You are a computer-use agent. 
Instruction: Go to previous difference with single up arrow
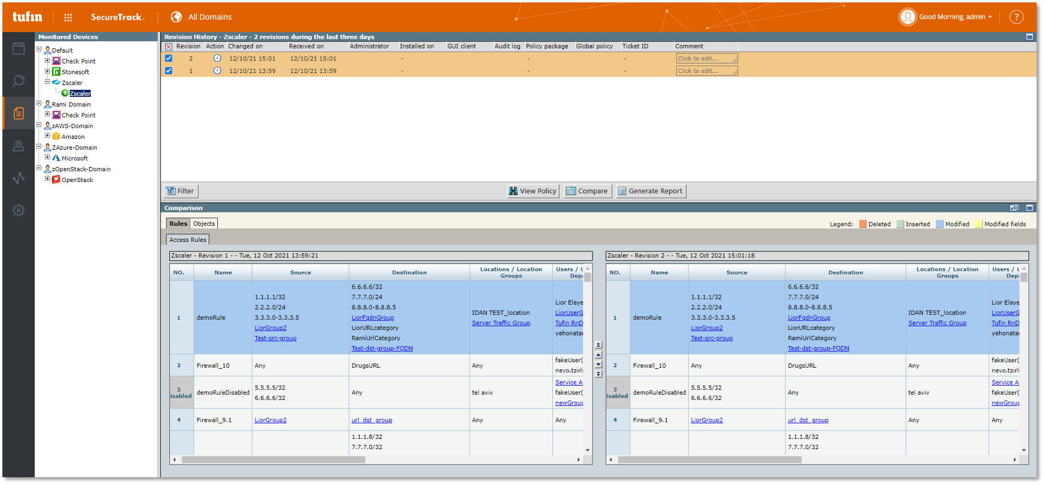[599, 354]
